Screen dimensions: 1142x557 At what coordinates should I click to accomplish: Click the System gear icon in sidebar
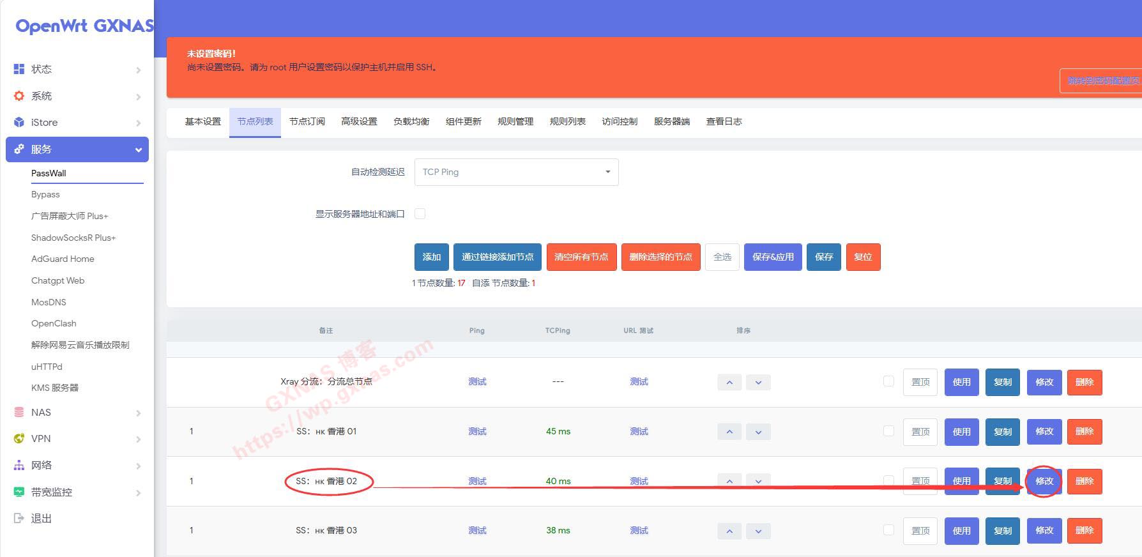click(x=19, y=96)
